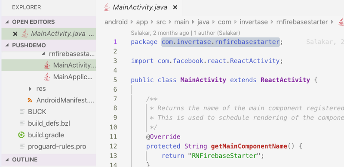Click the @Override annotation

click(163, 137)
